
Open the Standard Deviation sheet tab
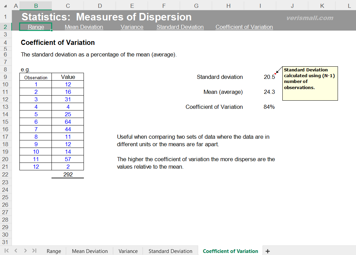[170, 251]
